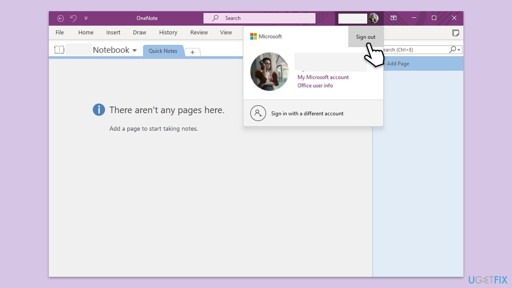Close the OneNote window
This screenshot has height=288, width=512.
(x=454, y=18)
